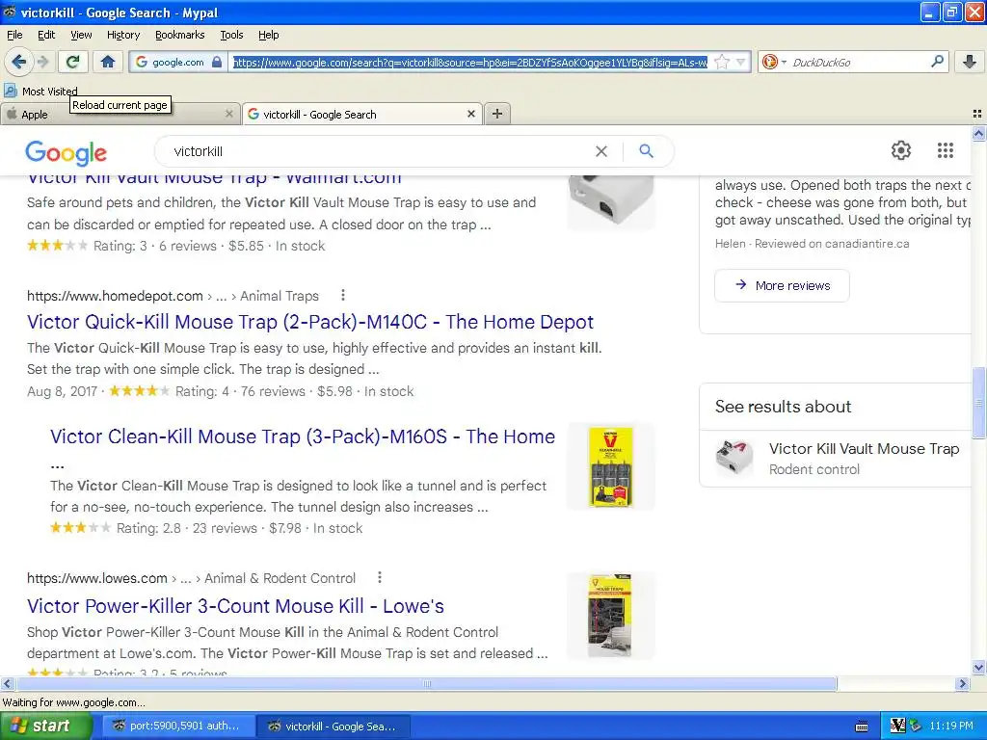Viewport: 987px width, 740px height.
Task: Click the https://www.lowes.com breadcrumb text
Action: pyautogui.click(x=97, y=578)
